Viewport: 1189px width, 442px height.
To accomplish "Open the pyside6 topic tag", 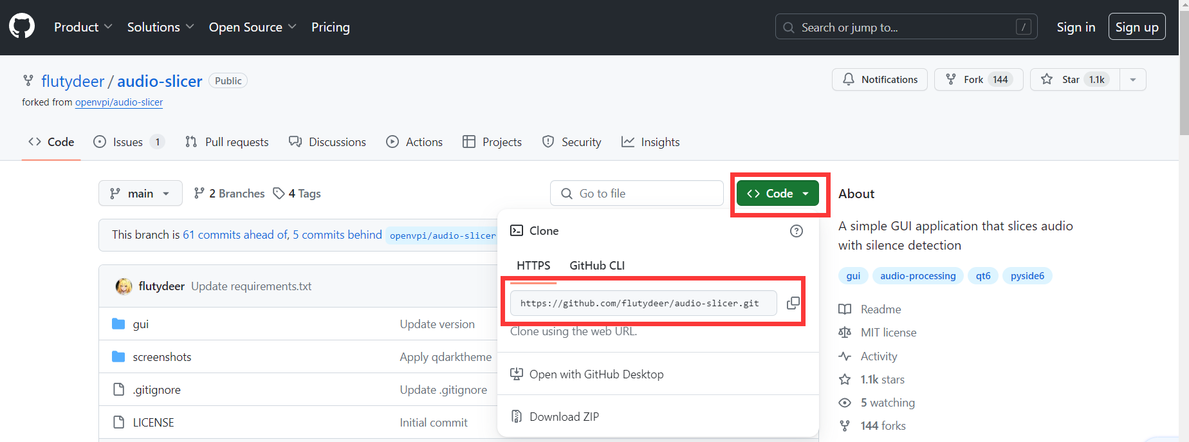I will pos(1028,276).
